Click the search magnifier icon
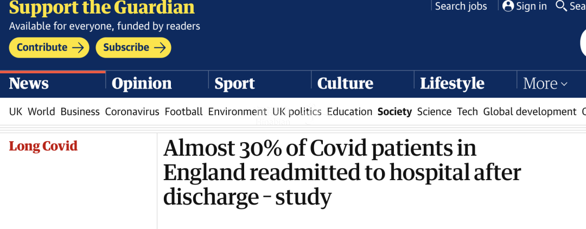586x229 pixels. click(x=562, y=6)
